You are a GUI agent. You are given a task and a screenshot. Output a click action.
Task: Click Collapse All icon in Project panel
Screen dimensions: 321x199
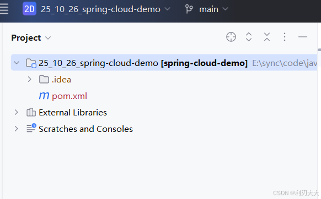[267, 37]
